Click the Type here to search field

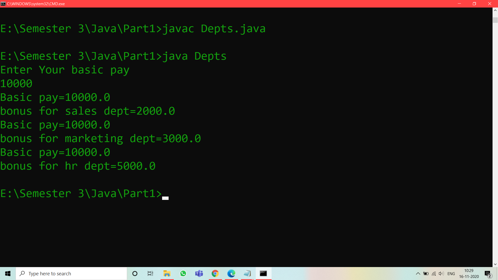point(71,273)
